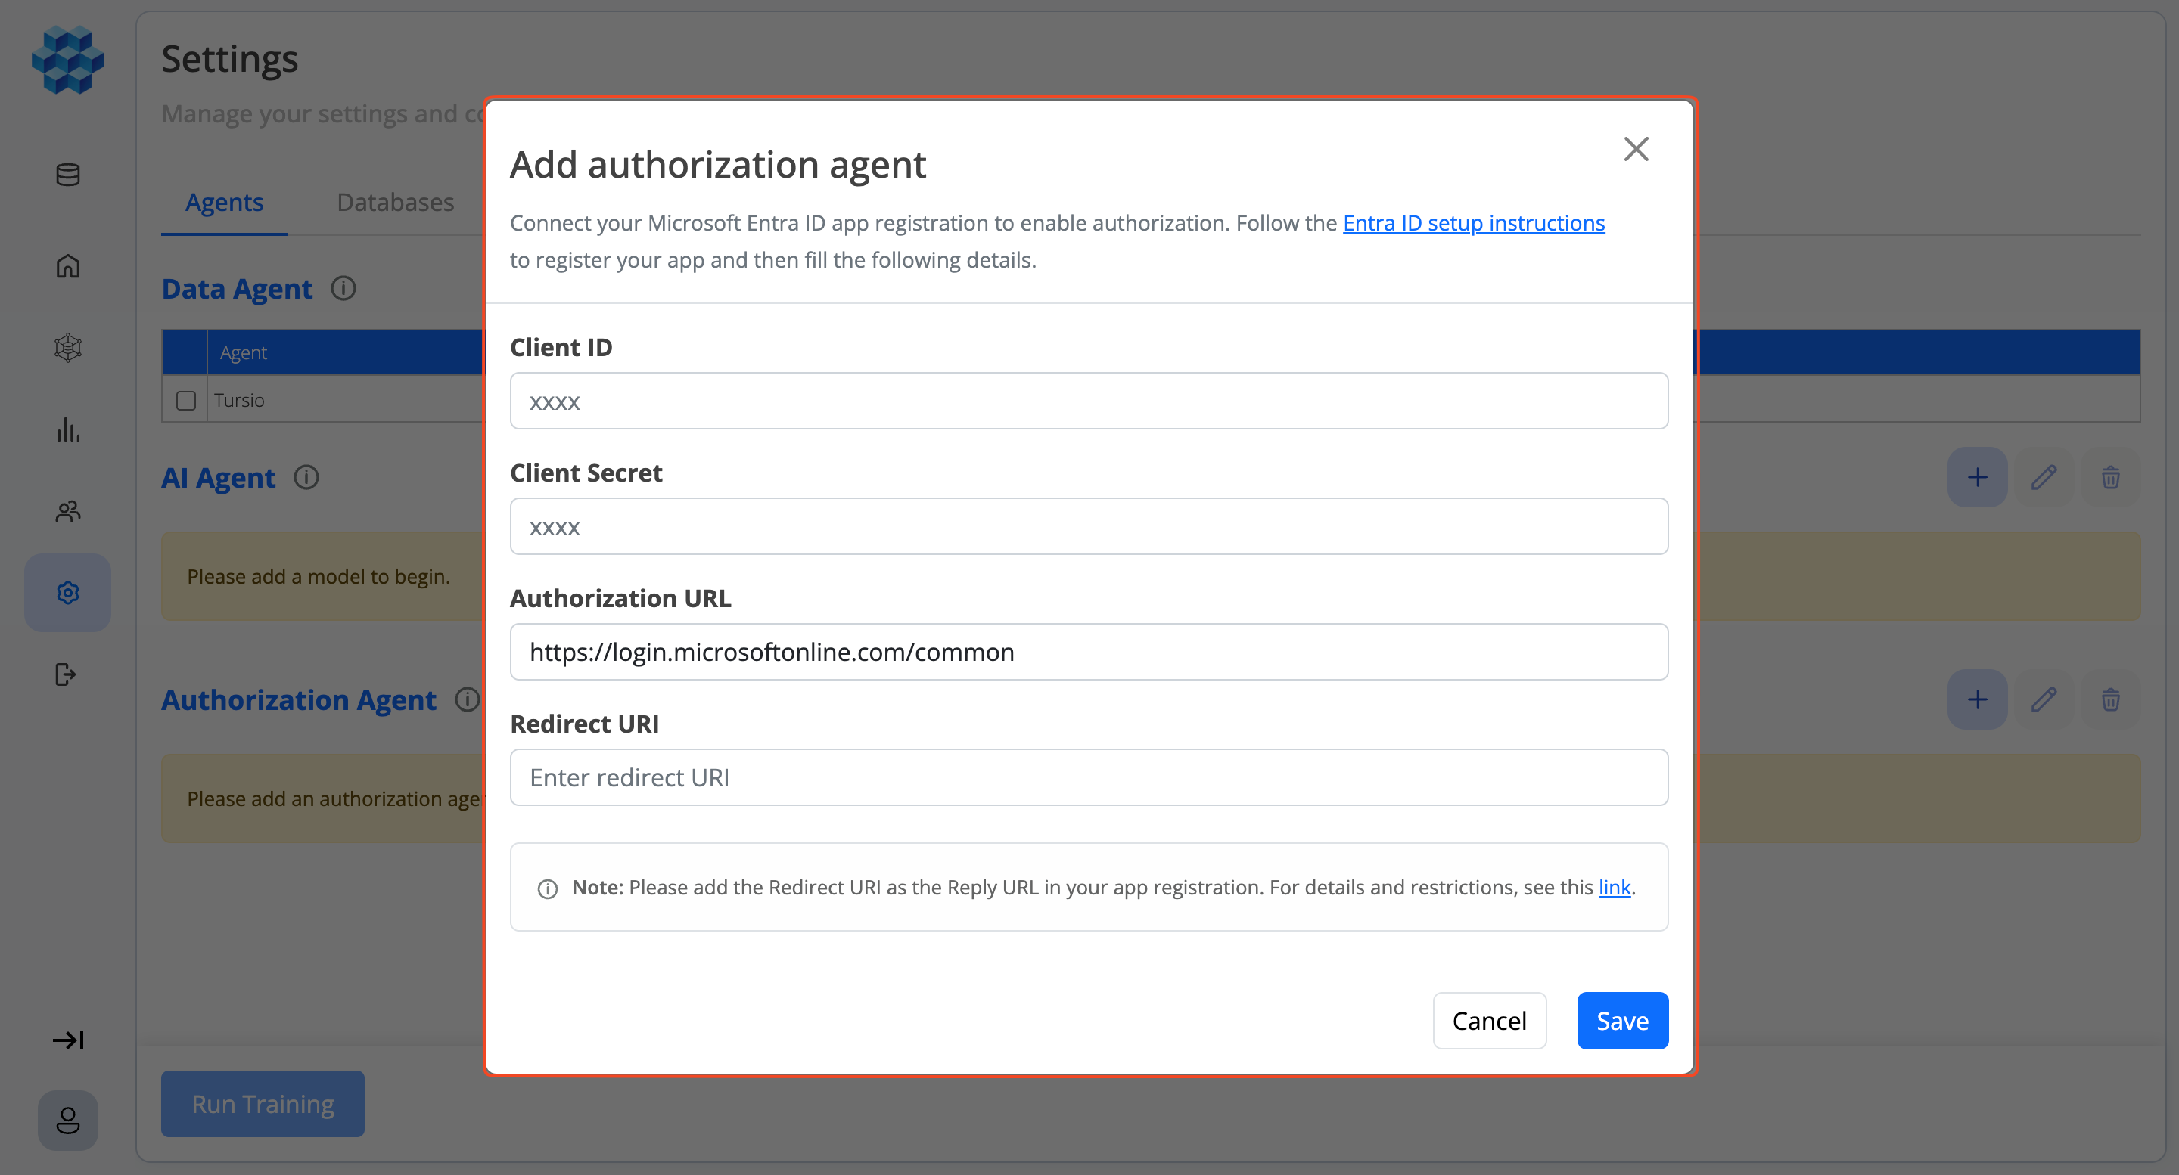Open the Reply URL restrictions link

tap(1613, 887)
